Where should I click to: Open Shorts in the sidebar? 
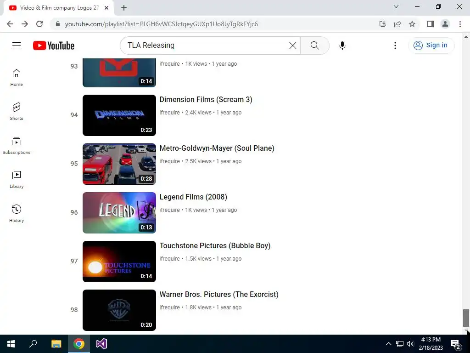coord(17,112)
